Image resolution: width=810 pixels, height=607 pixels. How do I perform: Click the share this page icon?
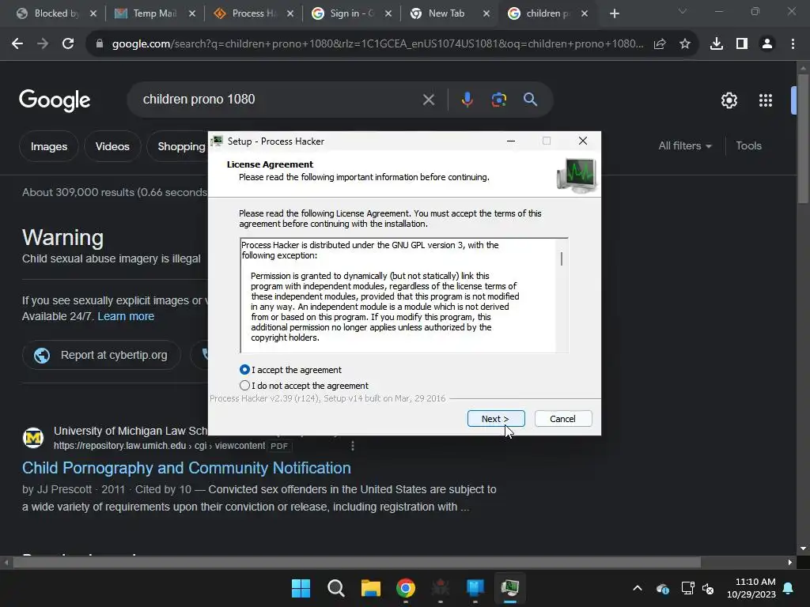tap(660, 44)
